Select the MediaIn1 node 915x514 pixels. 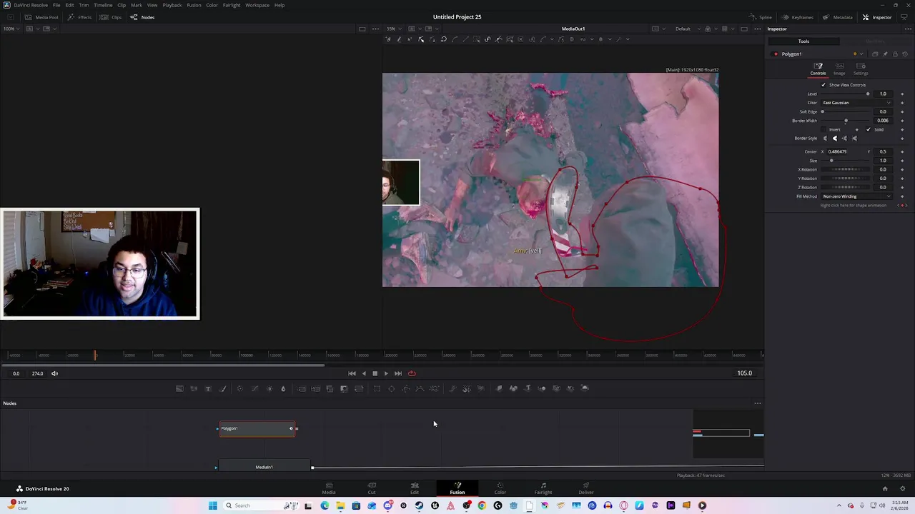tap(264, 467)
